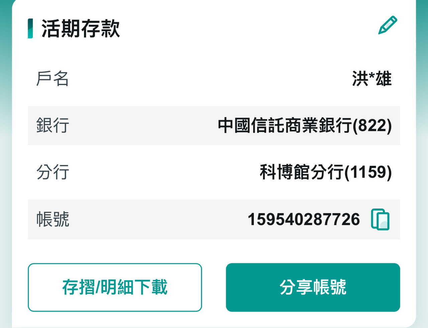This screenshot has height=328, width=428.
Task: Tap blank area of the 分行 row
Action: pyautogui.click(x=160, y=172)
